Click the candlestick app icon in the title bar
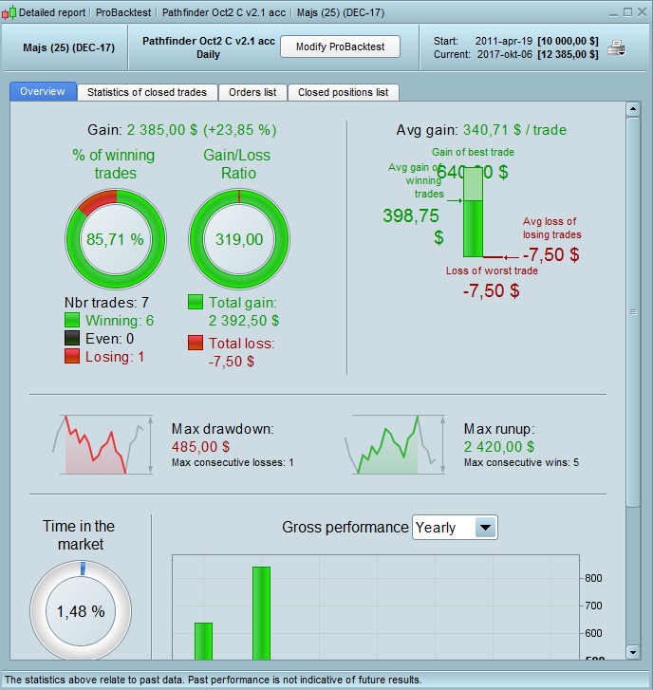This screenshot has height=690, width=653. pos(9,12)
